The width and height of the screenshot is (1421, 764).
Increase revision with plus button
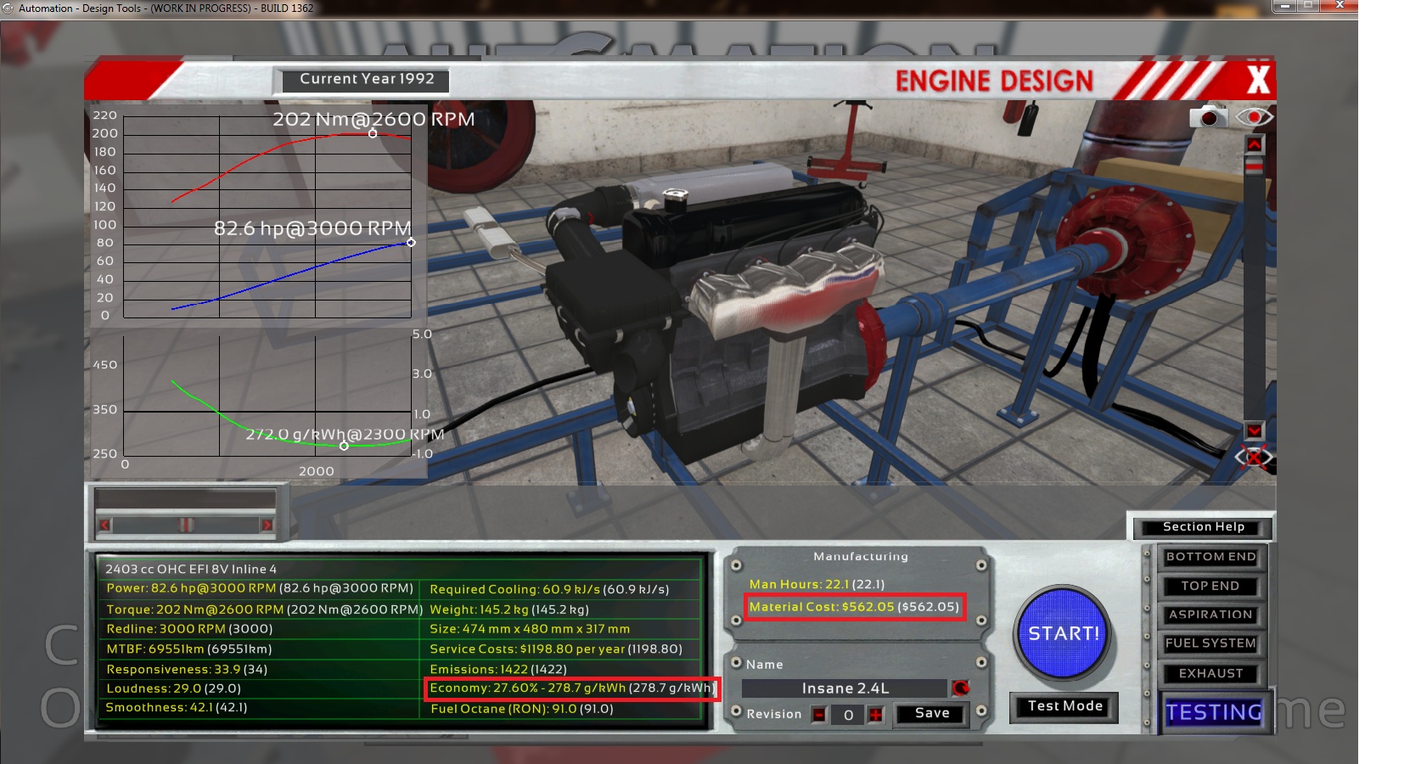tap(876, 715)
